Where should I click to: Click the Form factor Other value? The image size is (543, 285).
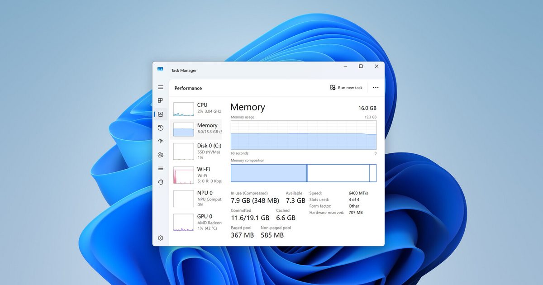(354, 206)
